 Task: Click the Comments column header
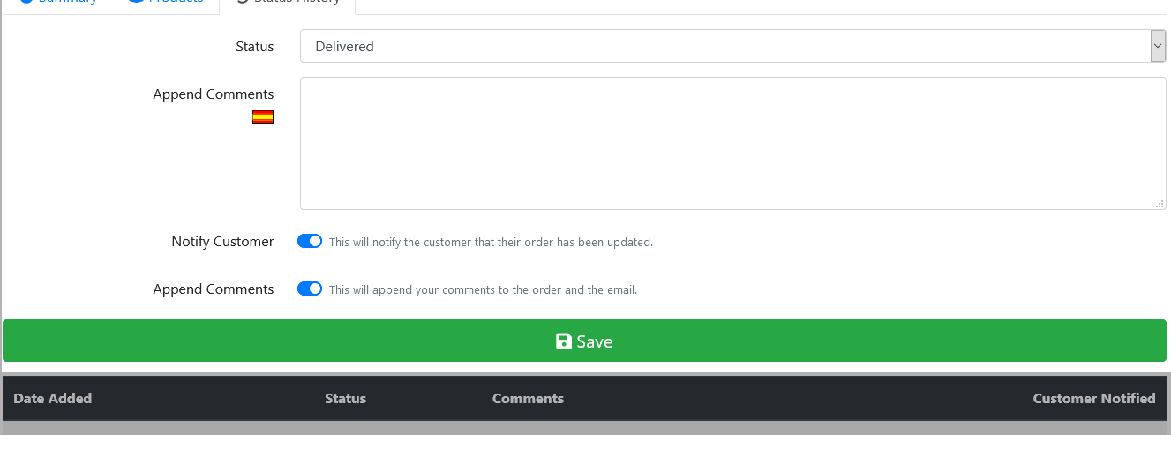click(x=528, y=398)
